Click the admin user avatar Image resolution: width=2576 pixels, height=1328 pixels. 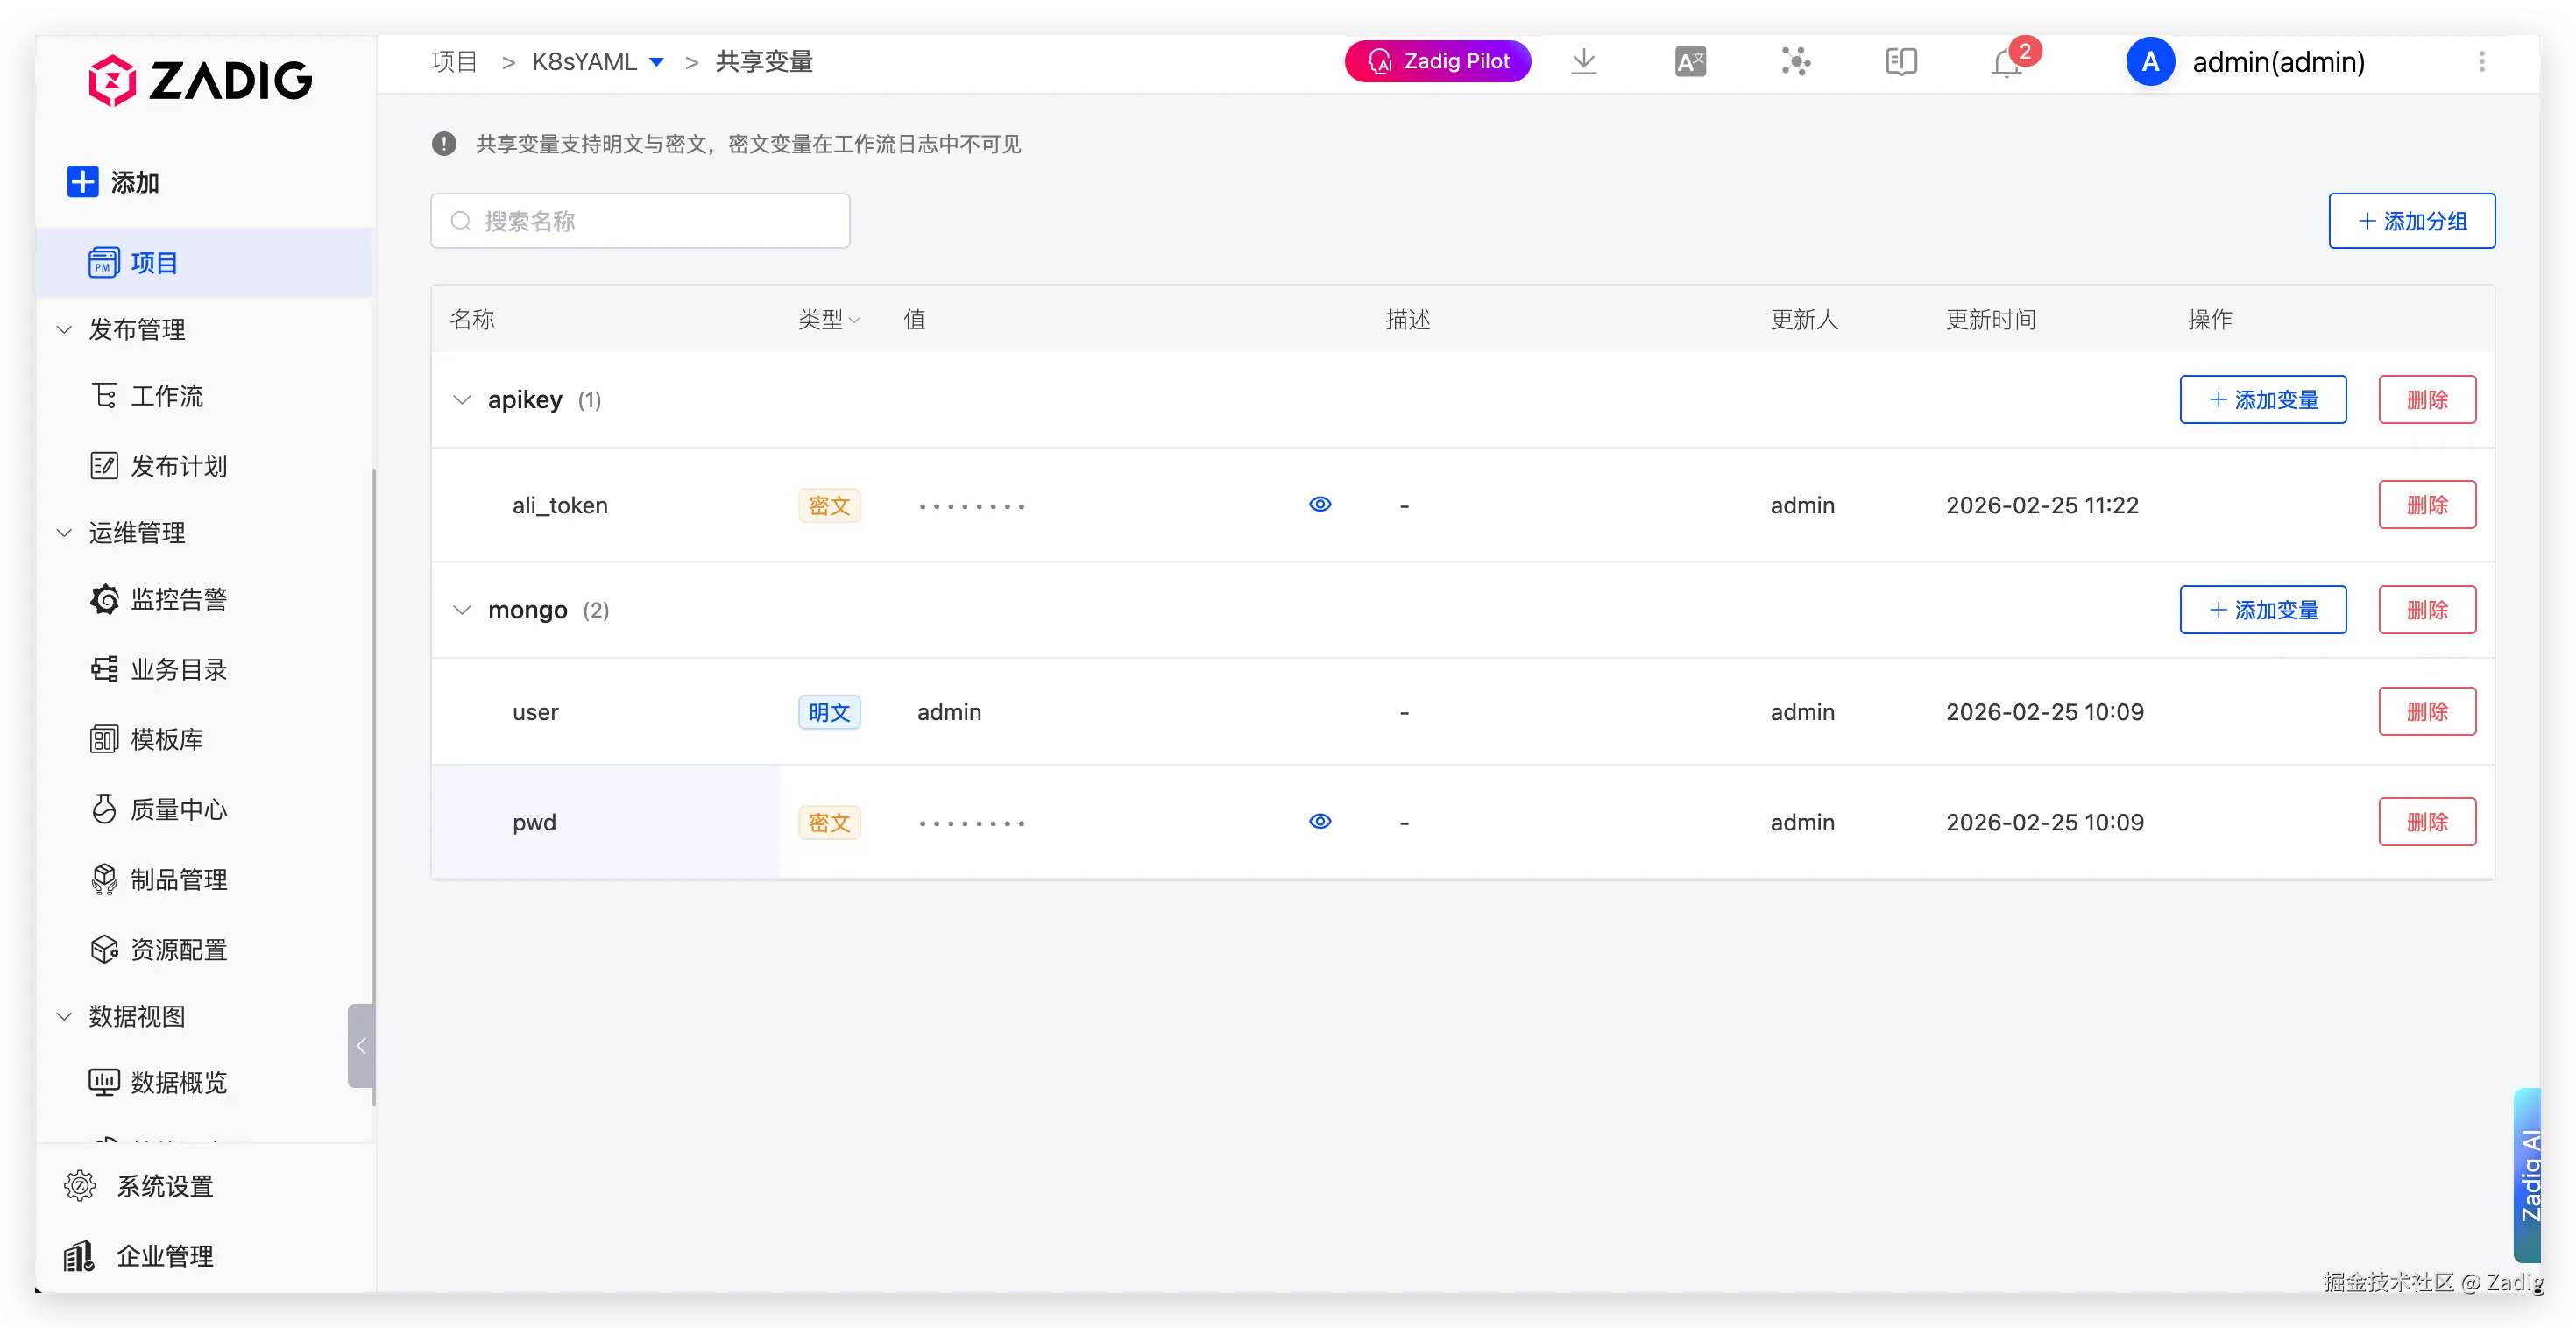(2150, 62)
